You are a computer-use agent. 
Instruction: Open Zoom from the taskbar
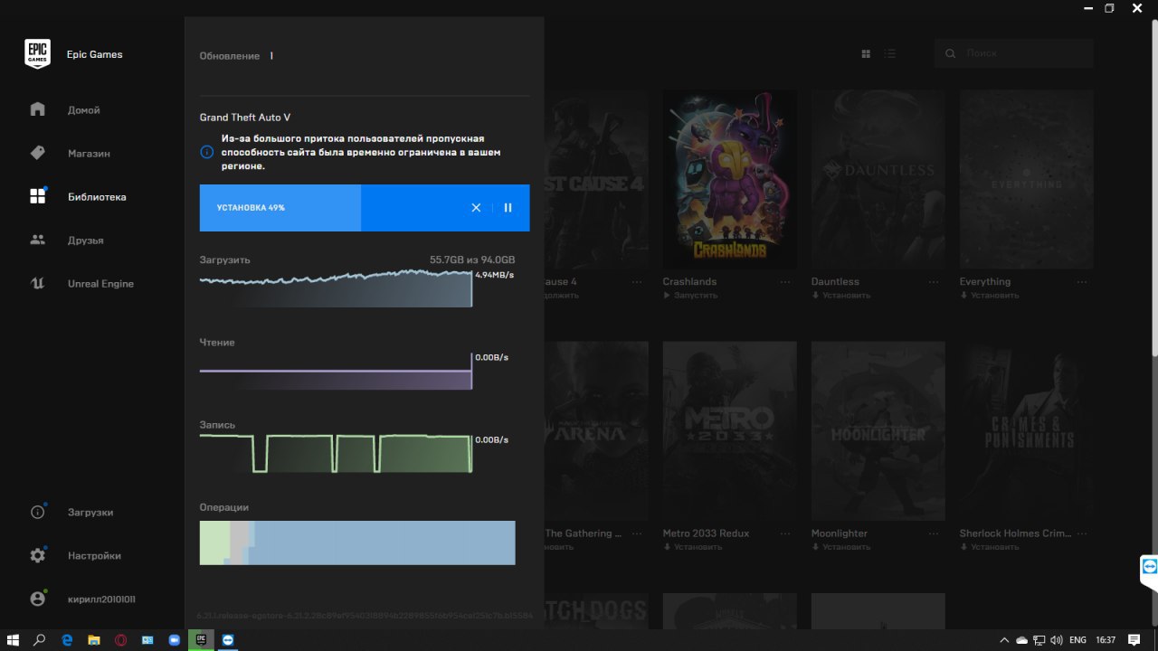coord(175,639)
